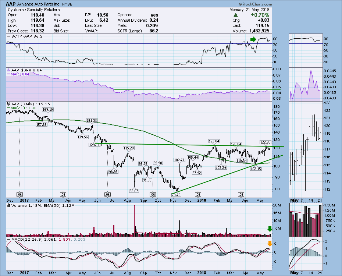Click the Annual Dividend value 0.24
342x276 pixels.
tap(154, 20)
